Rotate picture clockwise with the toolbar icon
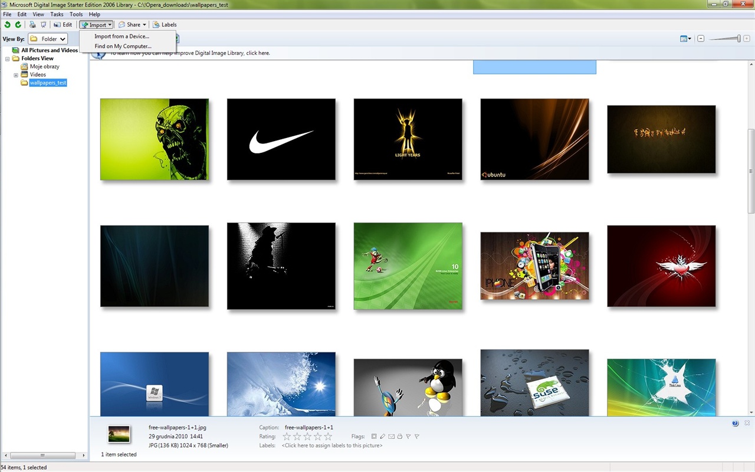 [18, 25]
